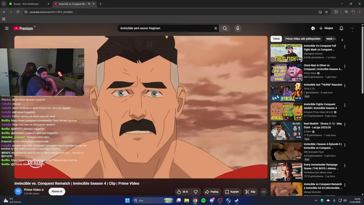The width and height of the screenshot is (364, 205).
Task: Close the Stream - Kick Dashboard tab
Action: click(x=48, y=4)
